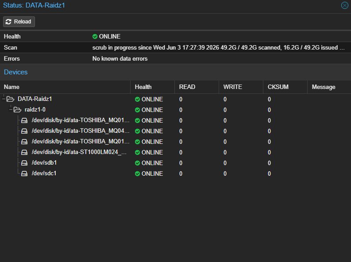Click the CKSUM value of /dev/sdb1
351x262 pixels.
click(269, 163)
